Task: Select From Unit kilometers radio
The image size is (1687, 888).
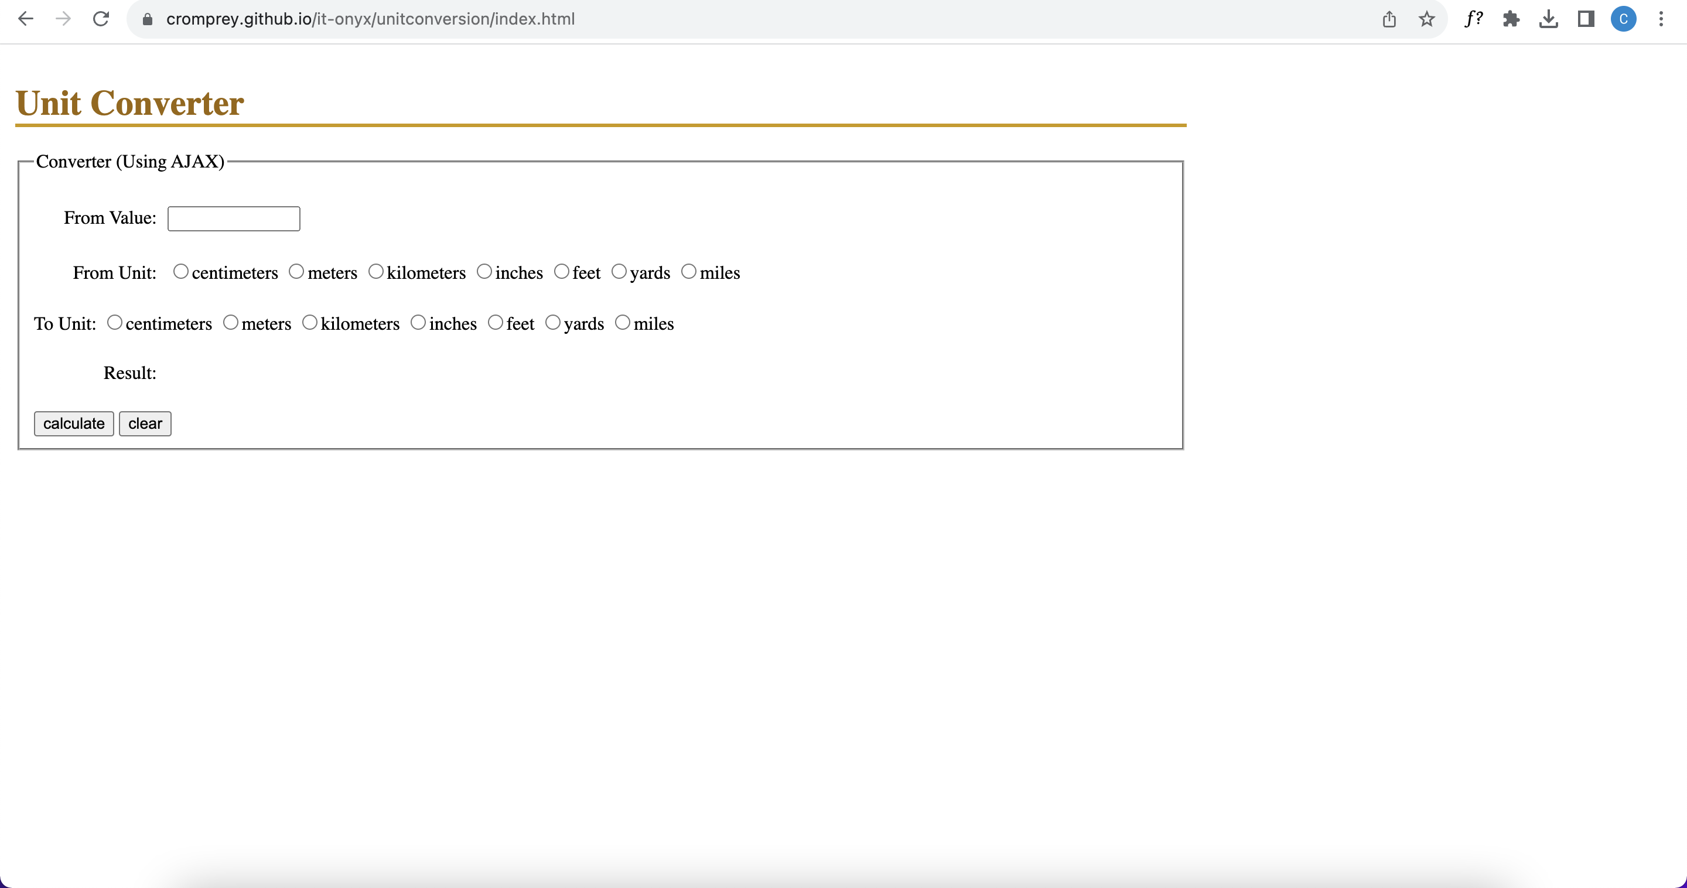Action: coord(375,271)
